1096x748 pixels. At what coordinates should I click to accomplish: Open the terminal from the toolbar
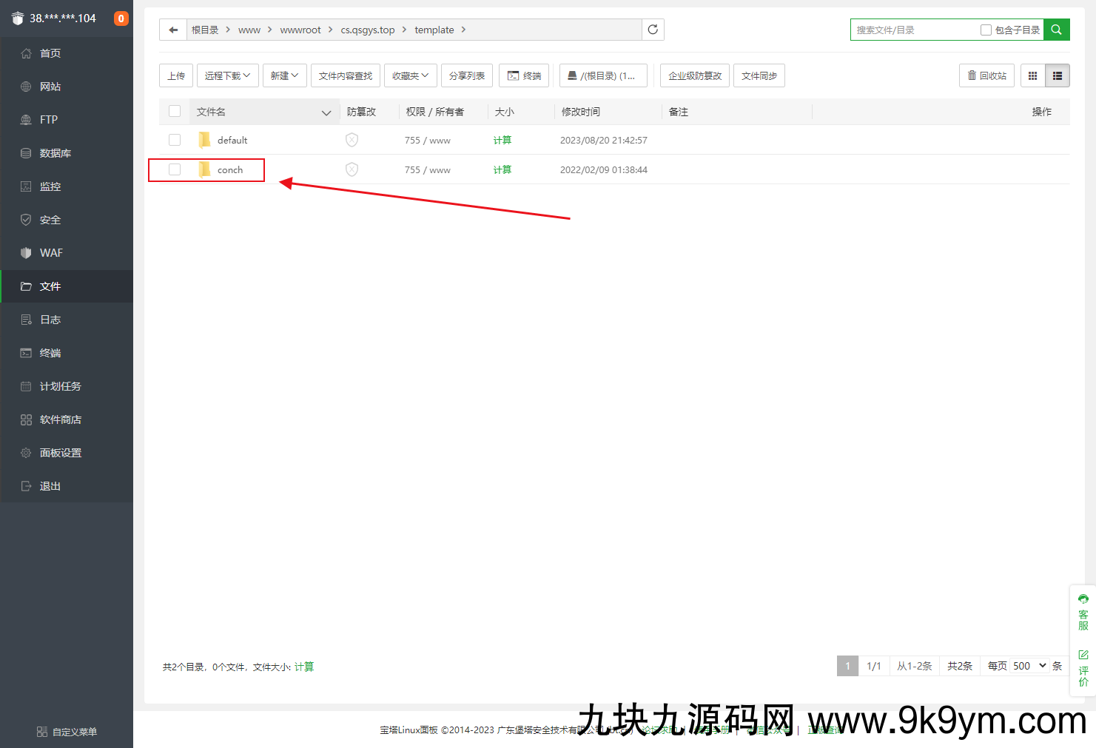(524, 75)
